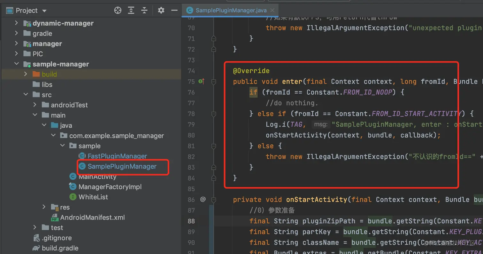The width and height of the screenshot is (483, 254).
Task: Open the Project panel settings gear
Action: click(x=161, y=11)
